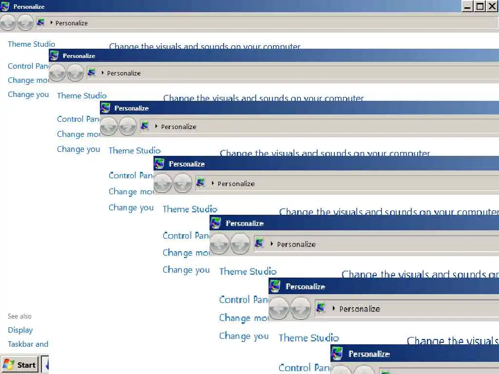
Task: Click 'Change mo...' link in second-from-back Personalize window
Action: coord(78,134)
